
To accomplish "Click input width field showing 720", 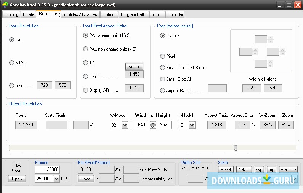I will coord(44,85).
